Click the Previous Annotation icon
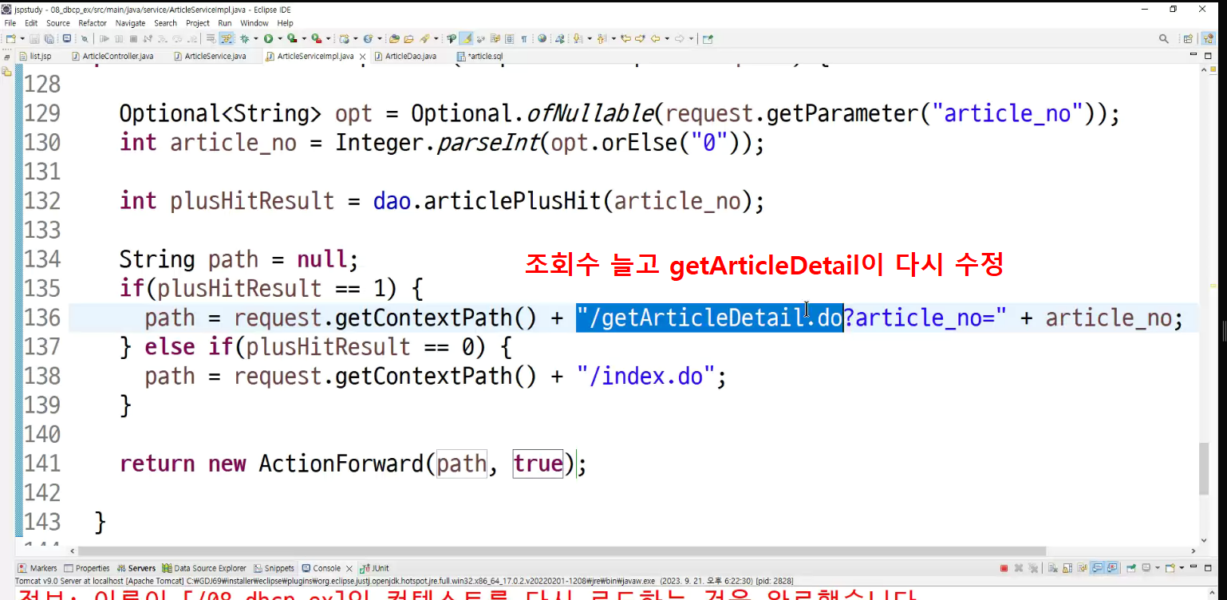This screenshot has height=600, width=1227. click(602, 38)
